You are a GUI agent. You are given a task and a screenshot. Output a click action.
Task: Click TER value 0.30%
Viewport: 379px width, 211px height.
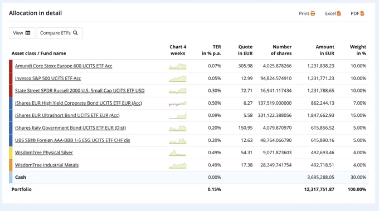tap(215, 91)
